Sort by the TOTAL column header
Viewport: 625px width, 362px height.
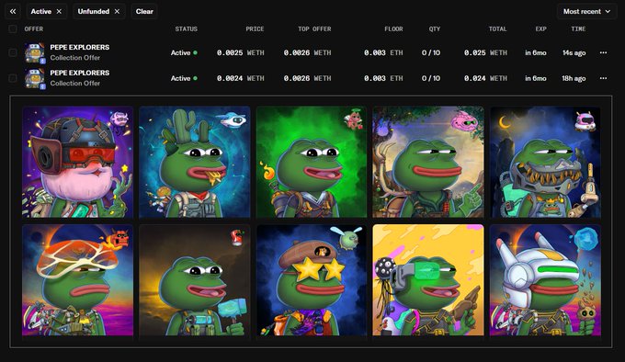[498, 29]
